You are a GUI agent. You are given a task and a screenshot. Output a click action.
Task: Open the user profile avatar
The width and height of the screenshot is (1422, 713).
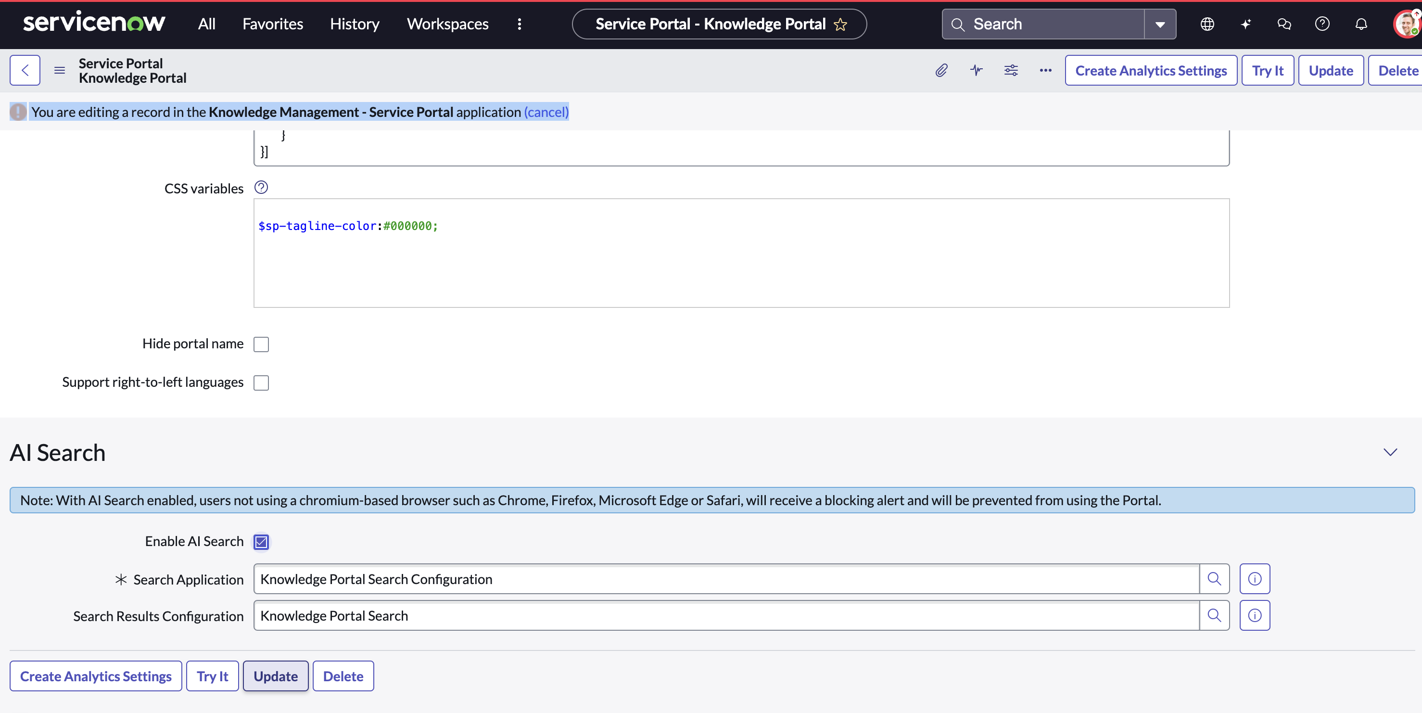(x=1406, y=24)
